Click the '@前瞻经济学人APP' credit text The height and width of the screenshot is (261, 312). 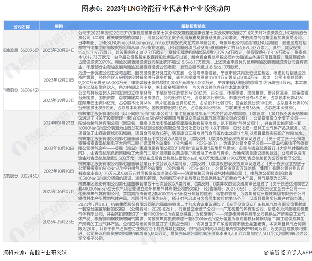pyautogui.click(x=287, y=253)
